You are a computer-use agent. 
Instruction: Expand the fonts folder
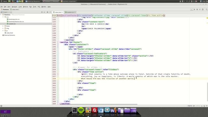coord(3,26)
